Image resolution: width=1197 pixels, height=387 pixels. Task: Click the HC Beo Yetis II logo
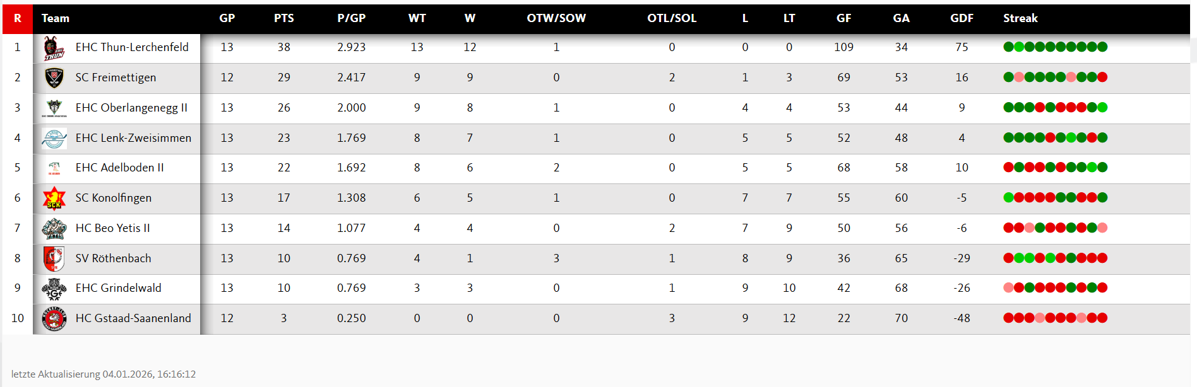point(54,228)
